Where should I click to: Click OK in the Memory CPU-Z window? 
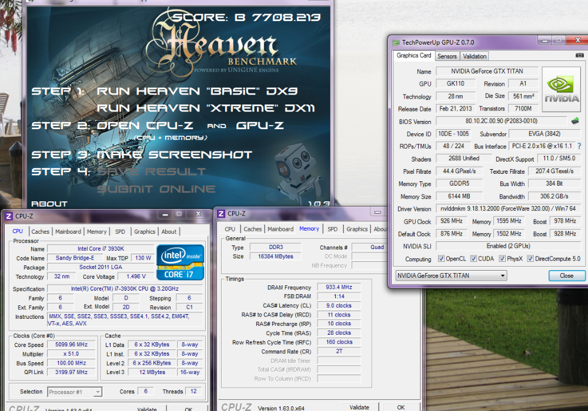click(401, 407)
